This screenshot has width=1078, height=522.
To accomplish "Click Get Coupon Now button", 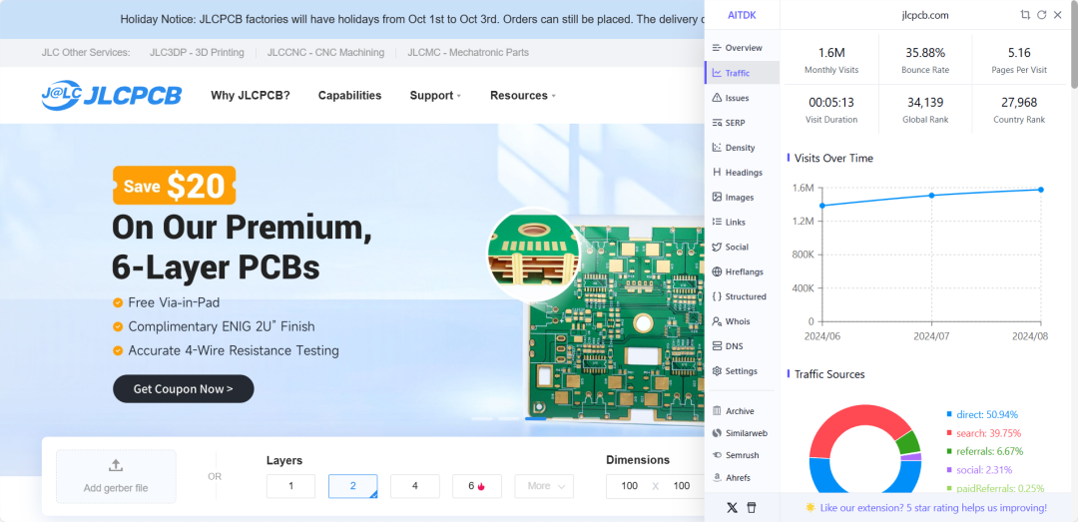I will [x=184, y=388].
